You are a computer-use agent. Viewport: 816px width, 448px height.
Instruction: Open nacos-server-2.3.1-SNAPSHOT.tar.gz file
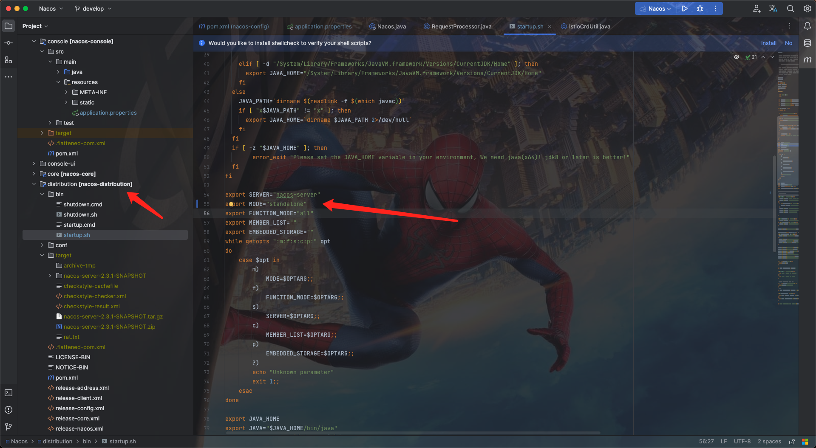pos(113,316)
